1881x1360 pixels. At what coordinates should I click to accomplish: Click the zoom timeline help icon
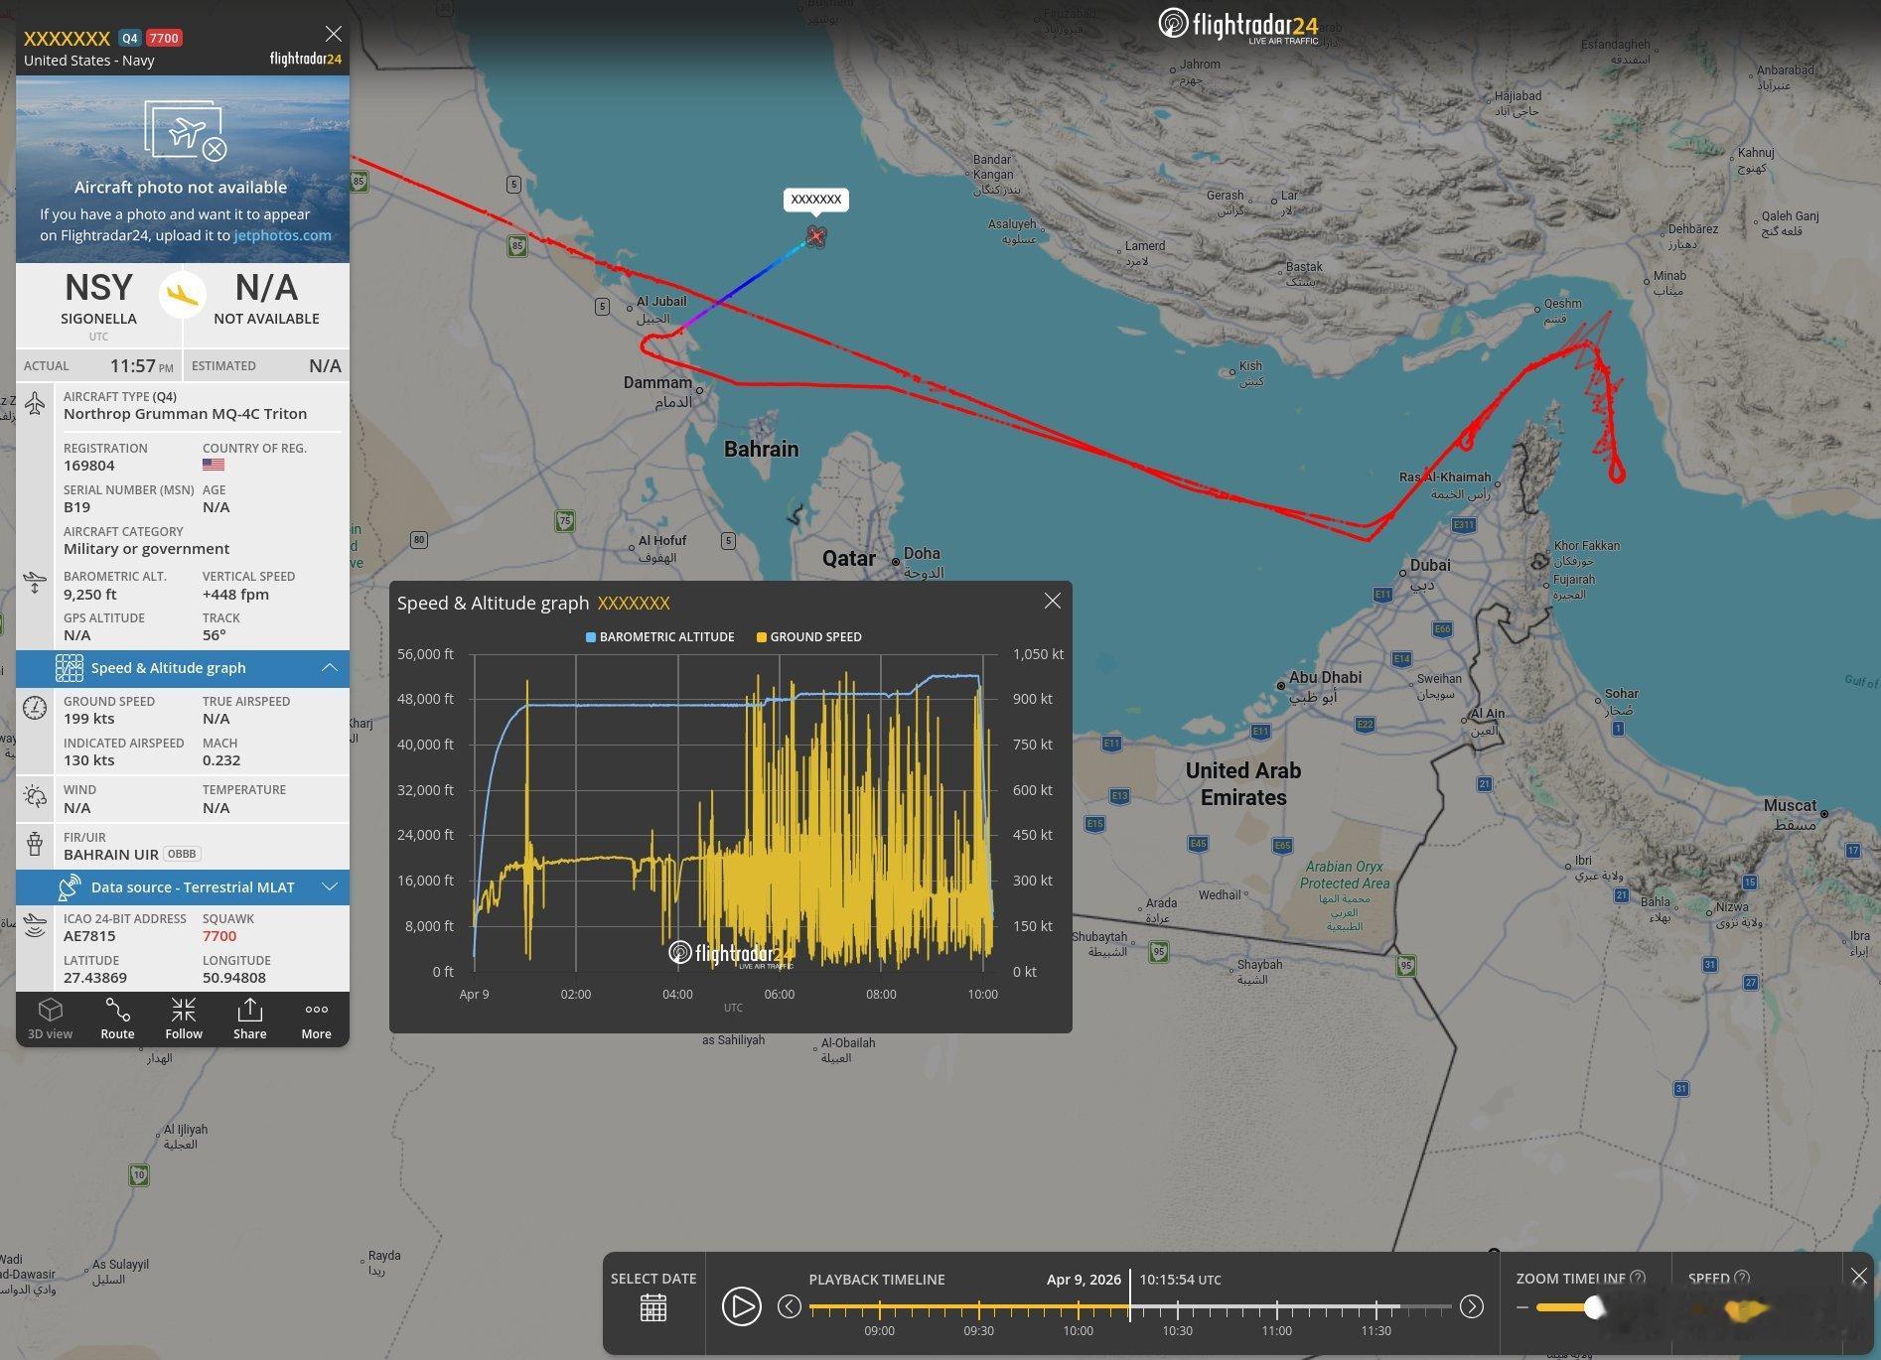pyautogui.click(x=1638, y=1278)
